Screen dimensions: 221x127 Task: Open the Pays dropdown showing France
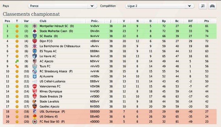(62, 6)
